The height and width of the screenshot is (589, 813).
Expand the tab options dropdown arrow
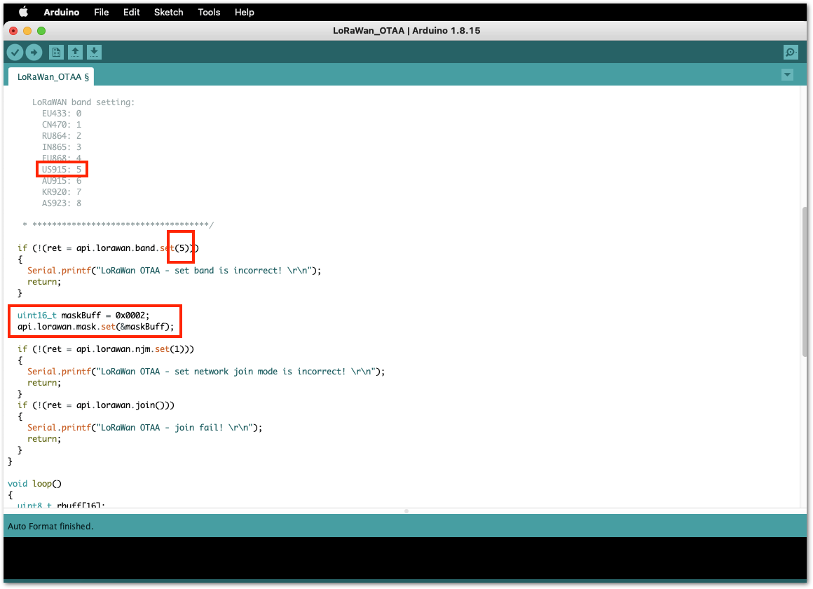click(787, 75)
